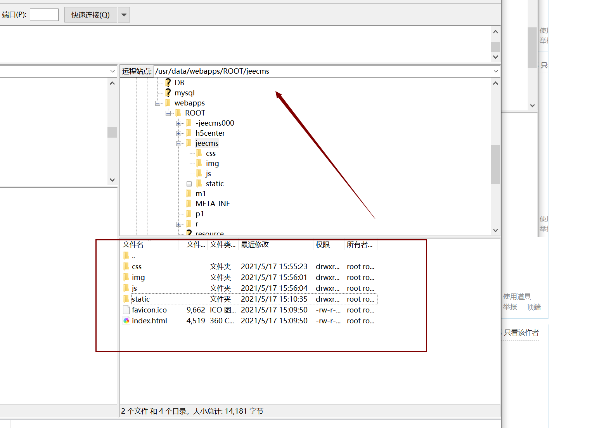Collapse the jeecms tree node
Viewport: 590px width, 428px height.
pyautogui.click(x=178, y=143)
